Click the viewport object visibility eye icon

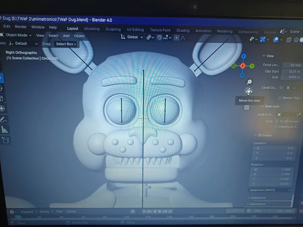coord(252,39)
